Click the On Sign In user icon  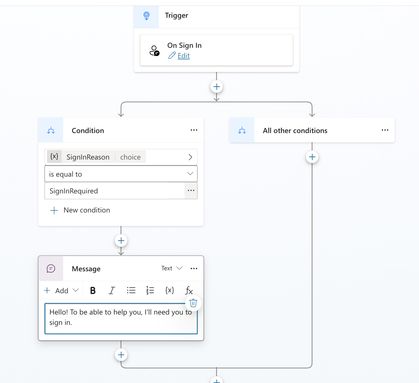(154, 51)
